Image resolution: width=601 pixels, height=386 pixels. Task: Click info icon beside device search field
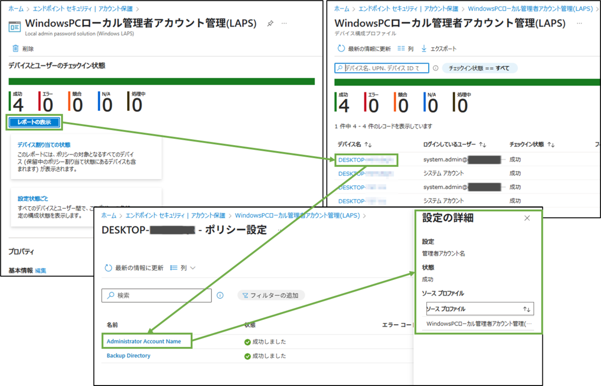[x=435, y=68]
